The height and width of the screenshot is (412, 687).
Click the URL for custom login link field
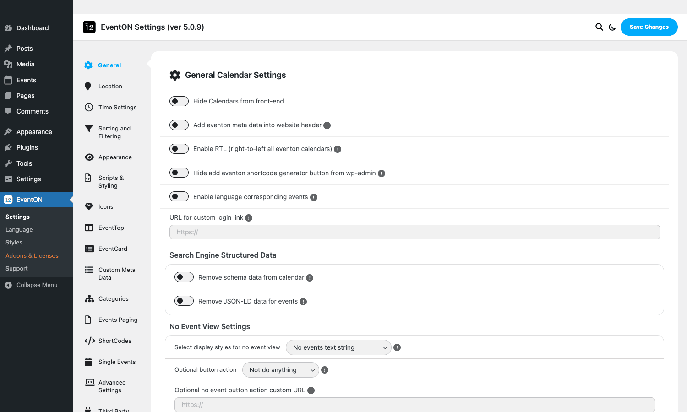point(415,232)
